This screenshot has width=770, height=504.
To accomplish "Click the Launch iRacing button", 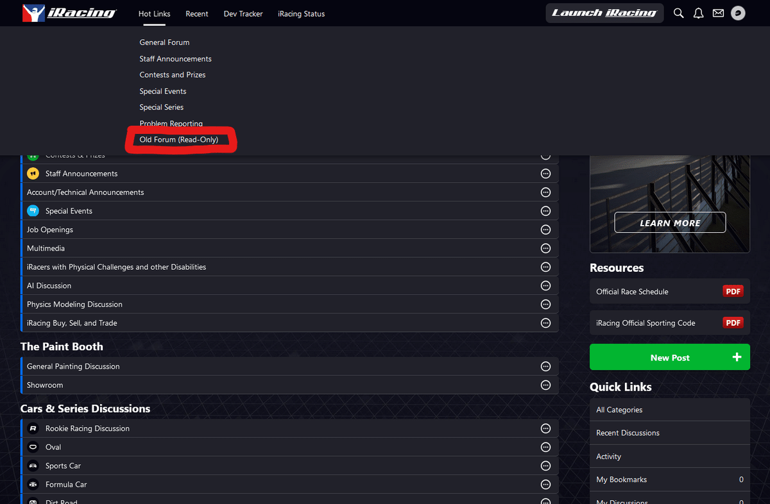I will (x=604, y=13).
